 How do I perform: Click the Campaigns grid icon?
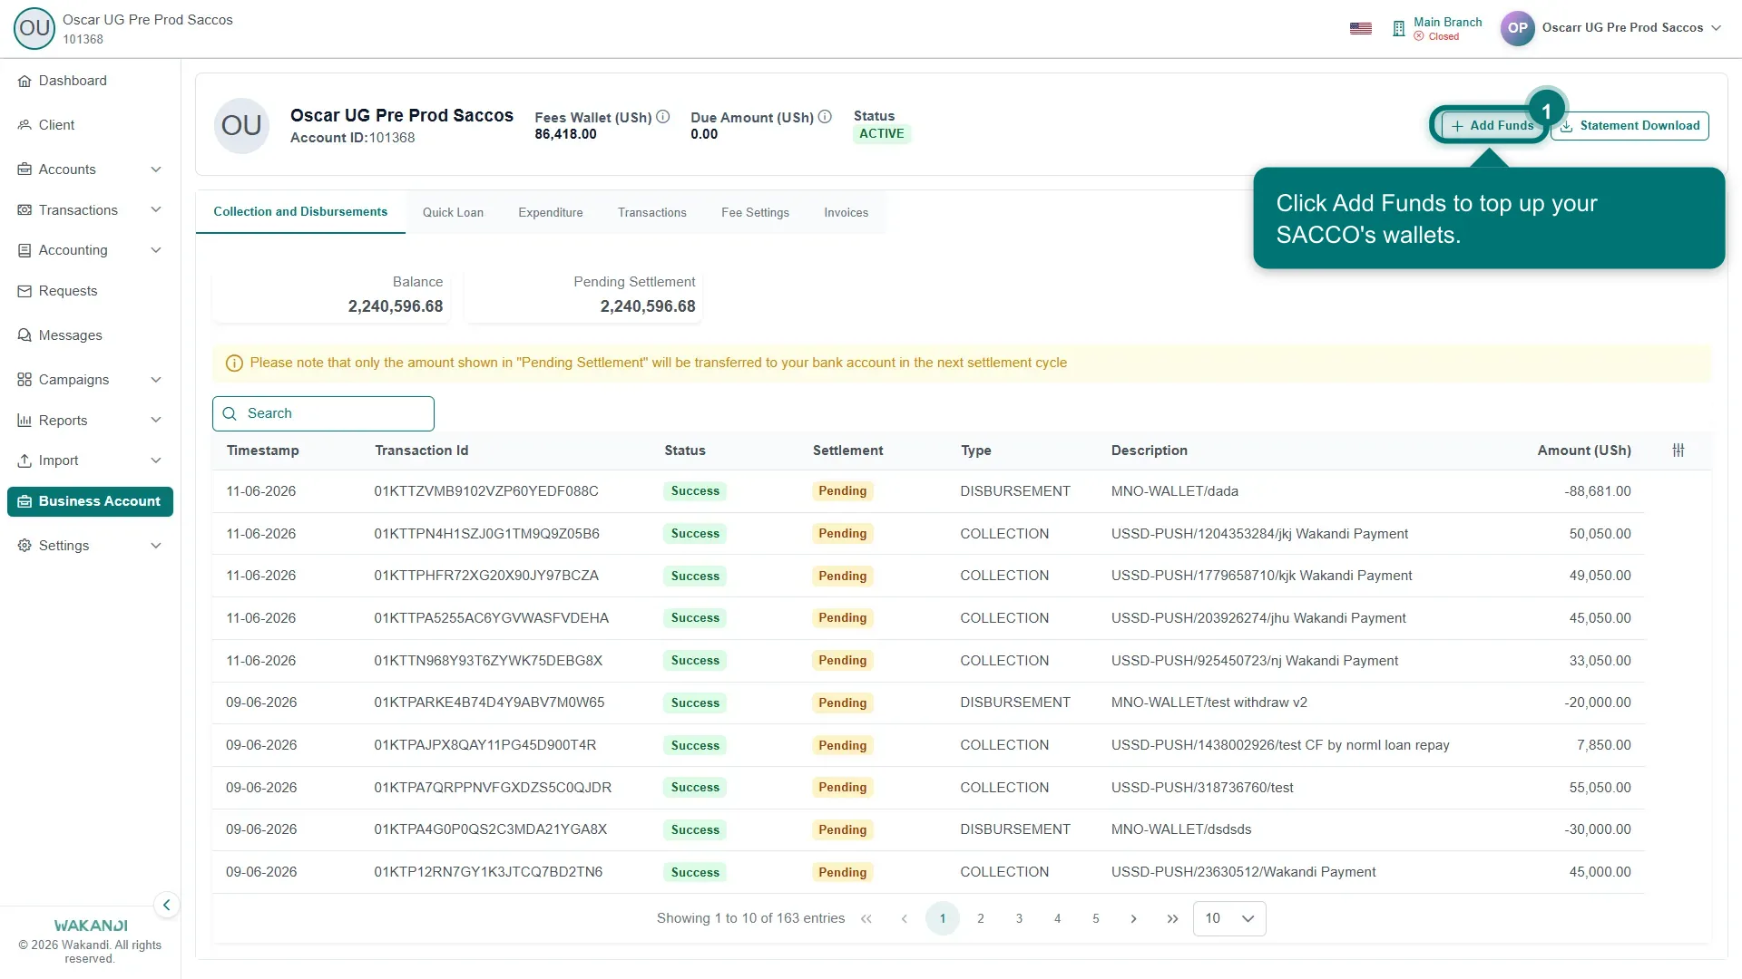coord(24,380)
